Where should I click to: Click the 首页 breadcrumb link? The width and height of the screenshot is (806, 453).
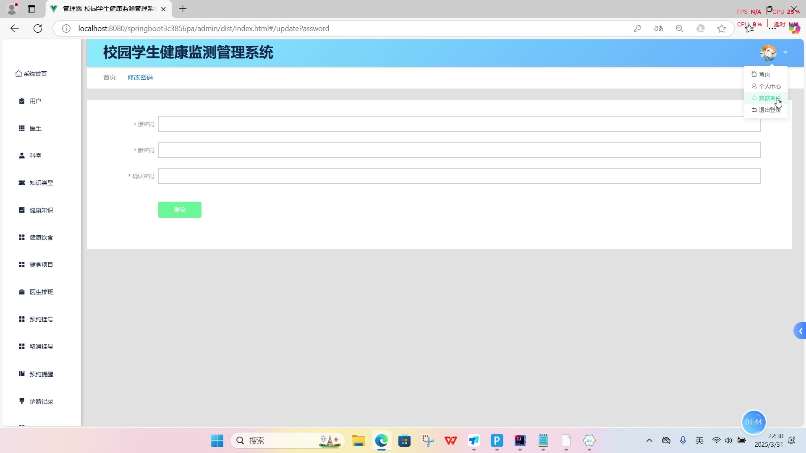pos(110,78)
